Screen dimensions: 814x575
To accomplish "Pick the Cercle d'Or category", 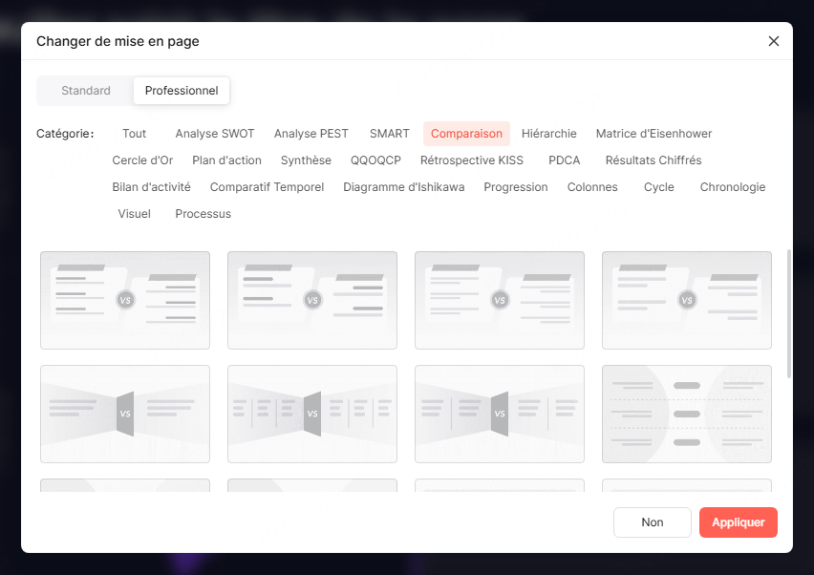I will (x=142, y=160).
